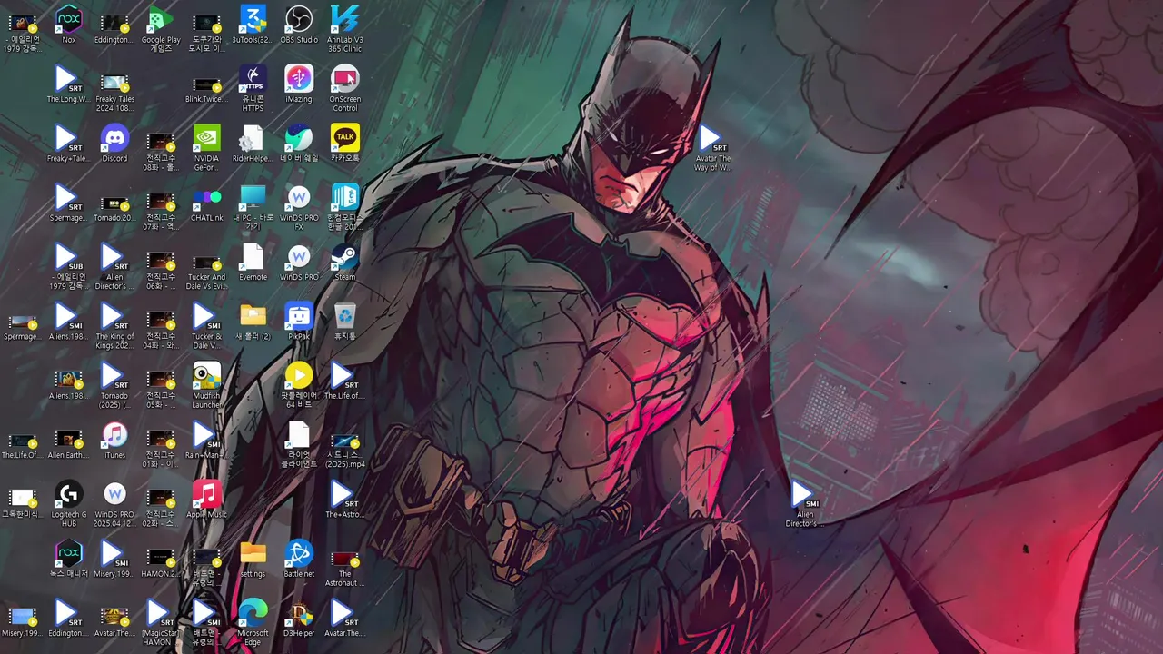Image resolution: width=1163 pixels, height=654 pixels.
Task: Open the 3uTools shortcut
Action: [253, 25]
